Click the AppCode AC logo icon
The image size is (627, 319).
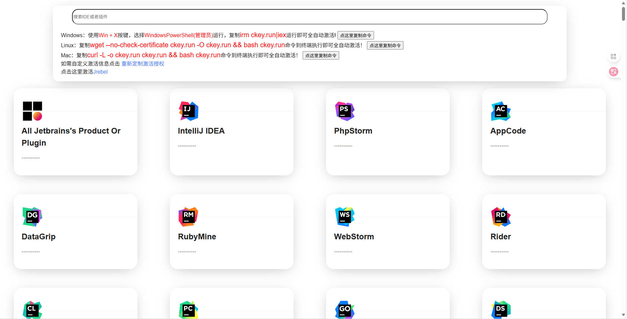tap(501, 111)
